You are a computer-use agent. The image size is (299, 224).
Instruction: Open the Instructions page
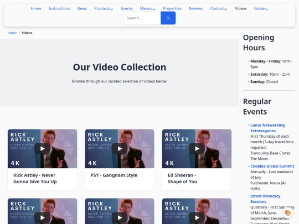[x=59, y=8]
